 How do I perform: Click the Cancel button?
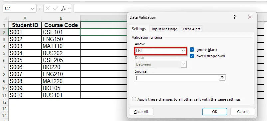click(243, 112)
